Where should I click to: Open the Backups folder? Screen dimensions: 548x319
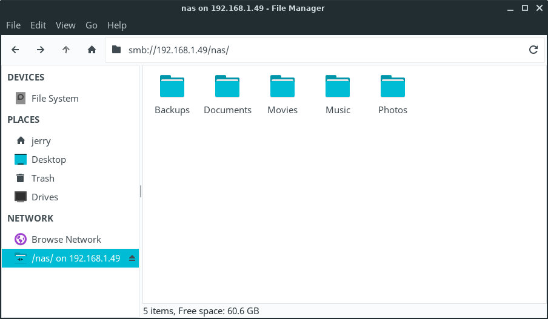(172, 87)
